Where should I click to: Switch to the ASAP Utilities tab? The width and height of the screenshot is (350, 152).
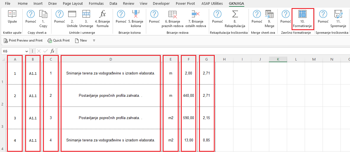pos(212,4)
